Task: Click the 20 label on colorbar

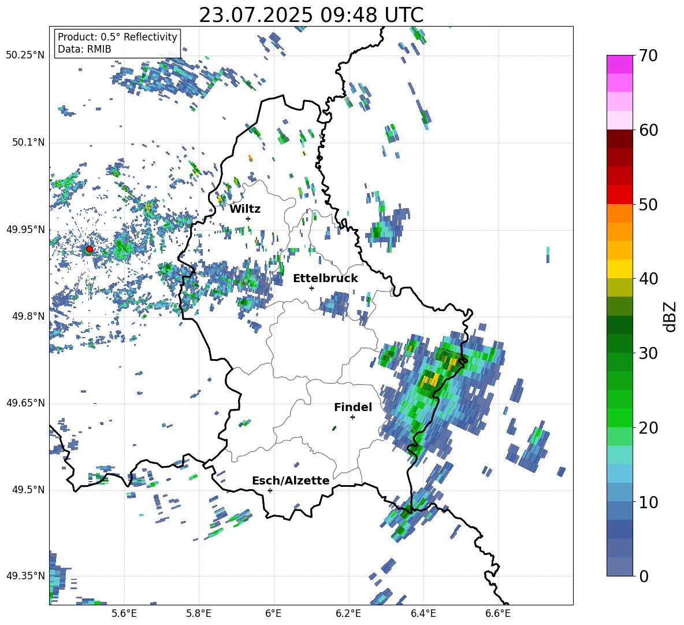Action: pos(648,428)
